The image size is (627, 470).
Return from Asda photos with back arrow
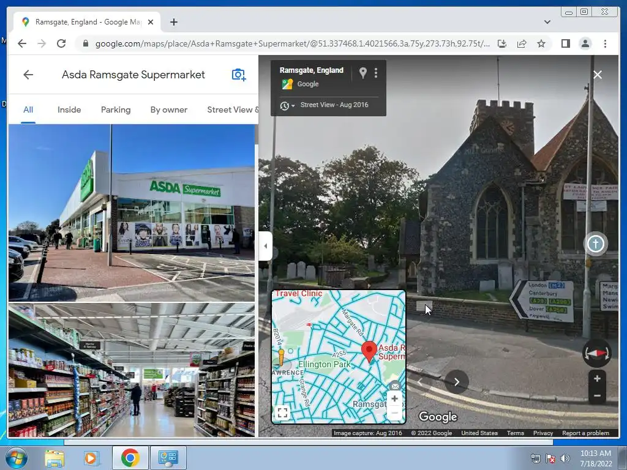click(28, 75)
